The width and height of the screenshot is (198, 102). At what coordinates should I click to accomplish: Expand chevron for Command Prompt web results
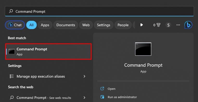[84, 98]
